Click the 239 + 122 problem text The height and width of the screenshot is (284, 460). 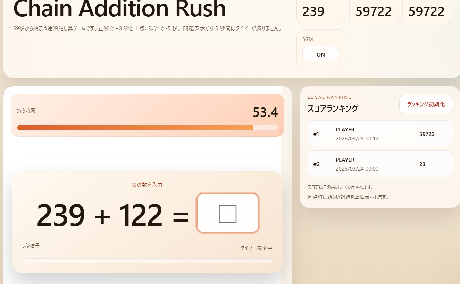[99, 216]
